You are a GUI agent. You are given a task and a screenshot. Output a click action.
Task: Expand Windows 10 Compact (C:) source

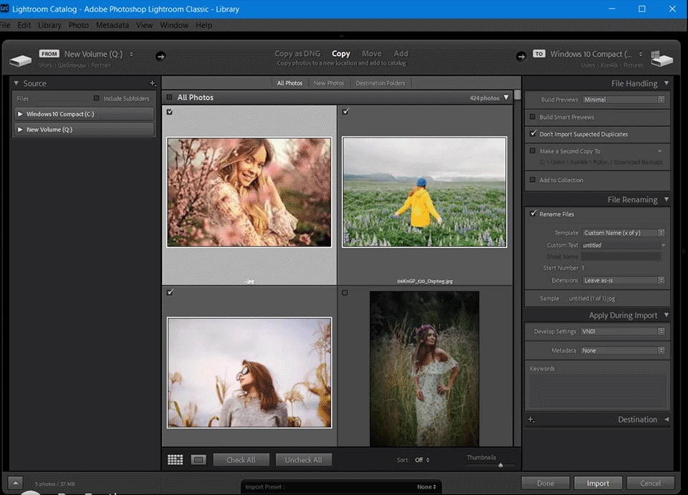pyautogui.click(x=20, y=114)
